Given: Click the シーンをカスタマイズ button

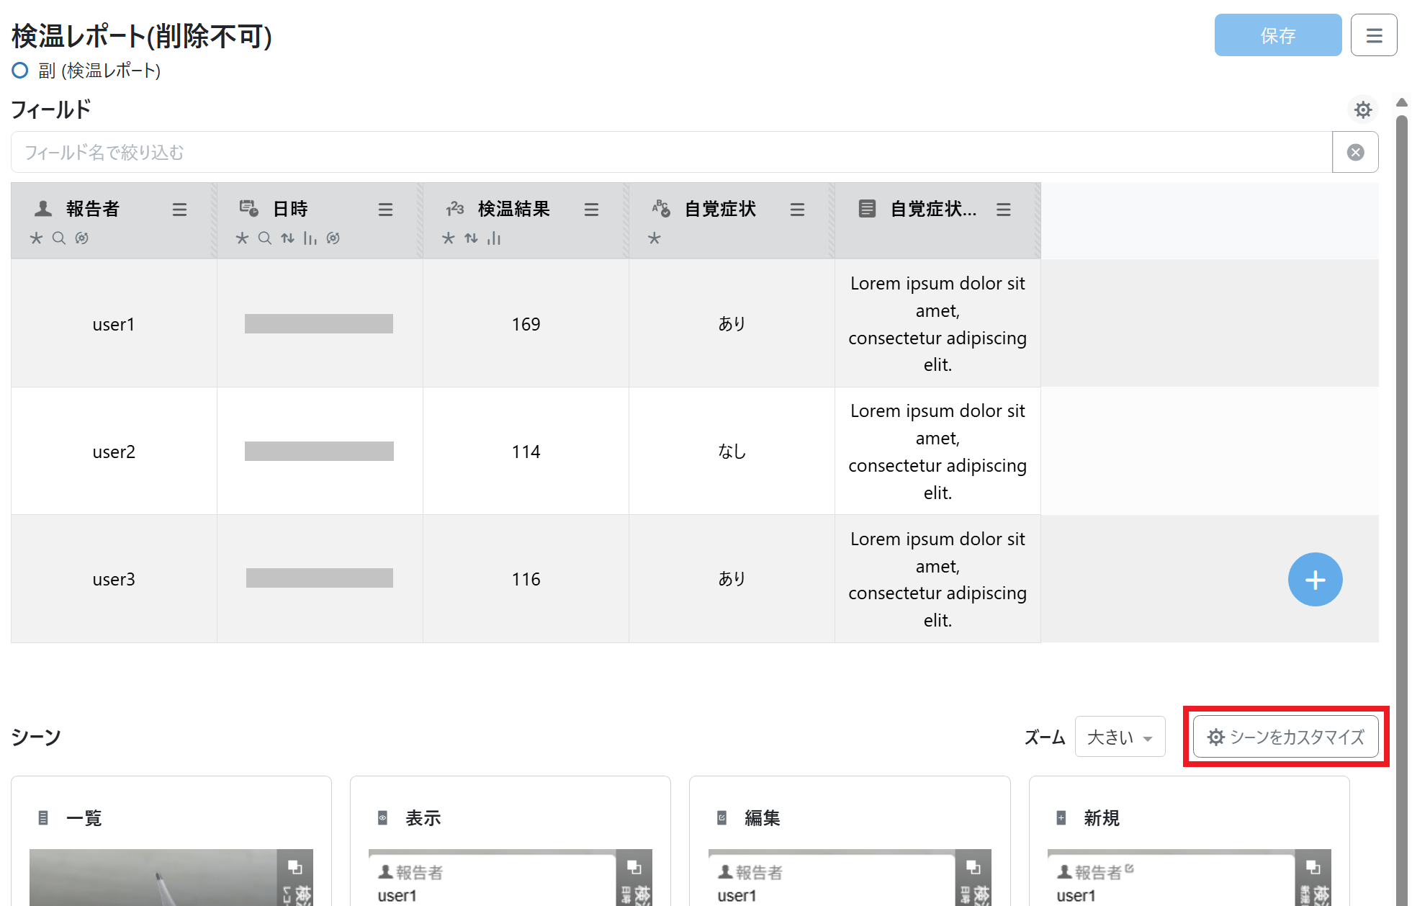Looking at the screenshot, I should click(1285, 737).
